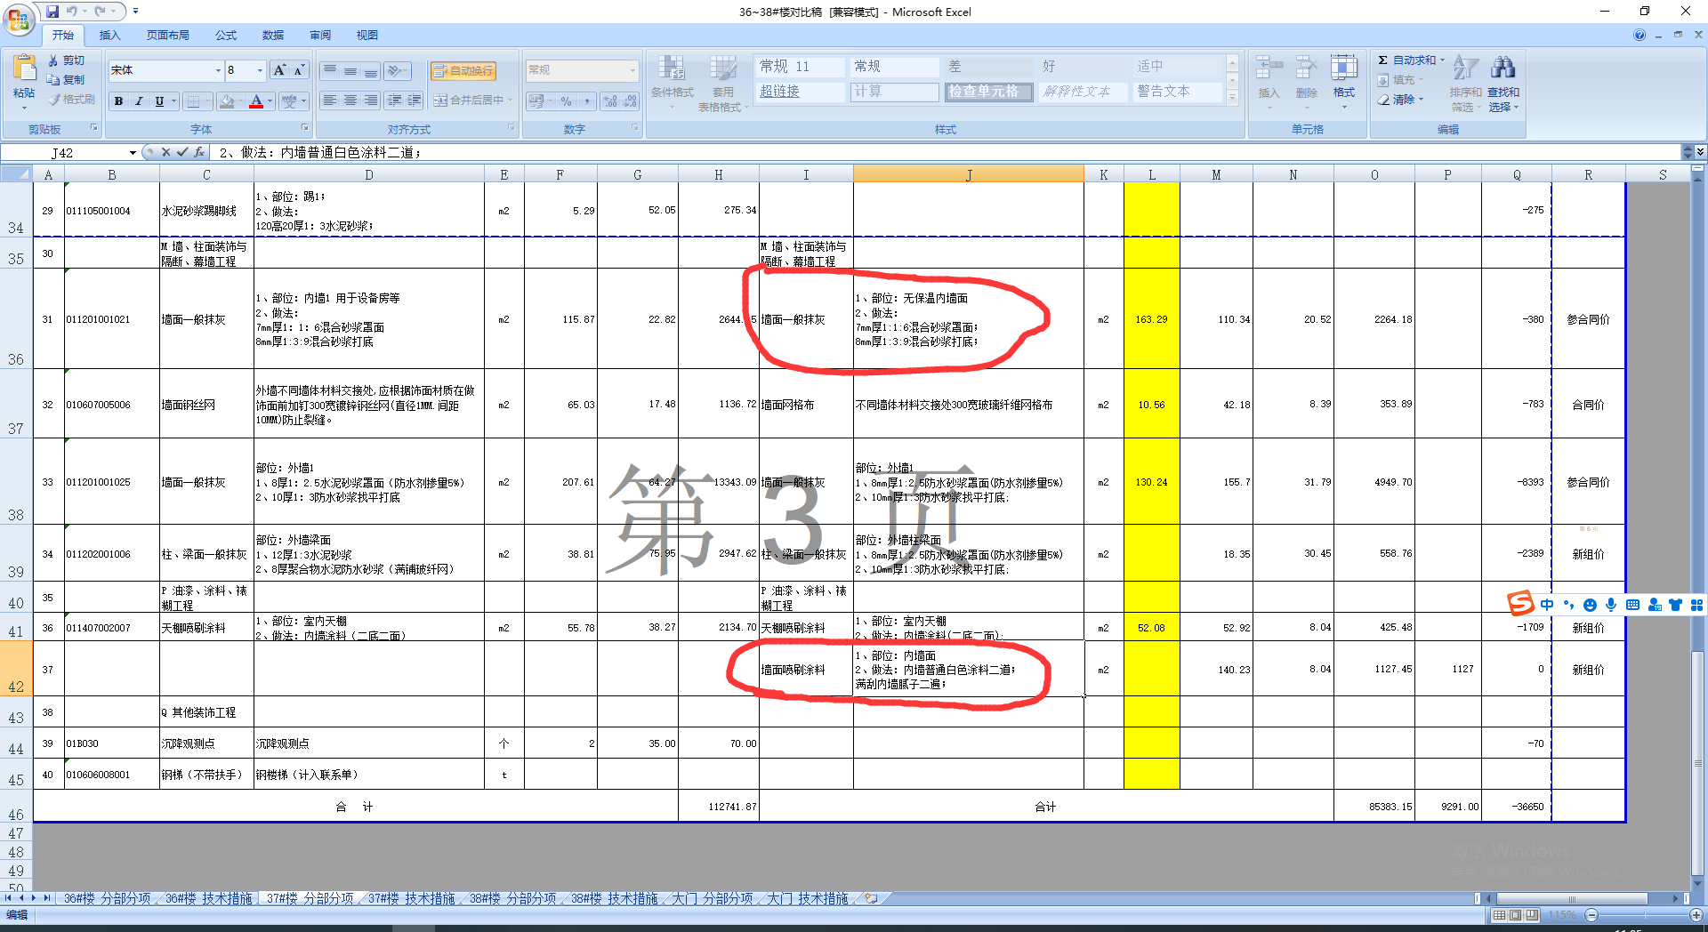The image size is (1708, 932).
Task: Switch to the 视图 ribbon tab
Action: [367, 36]
